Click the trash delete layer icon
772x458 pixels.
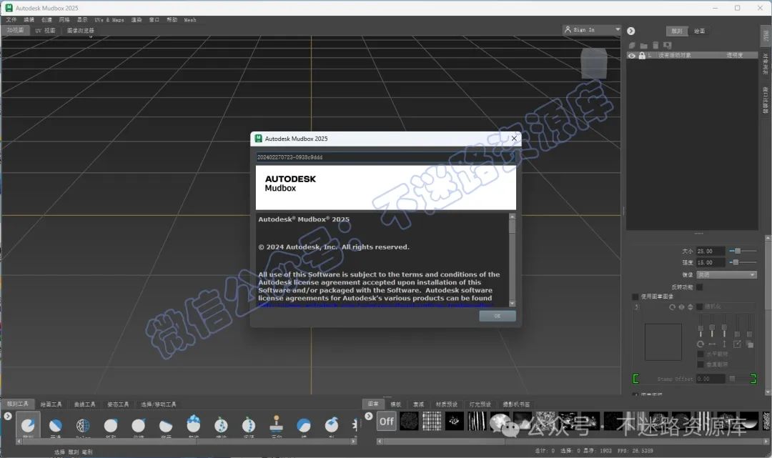click(655, 45)
